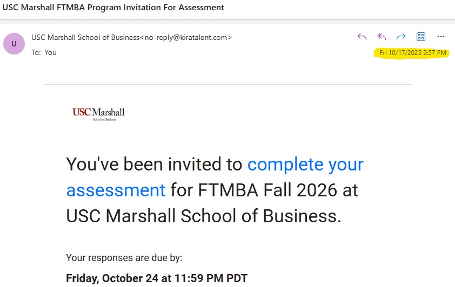
Task: Click the sender's purple U avatar
Action: [14, 44]
